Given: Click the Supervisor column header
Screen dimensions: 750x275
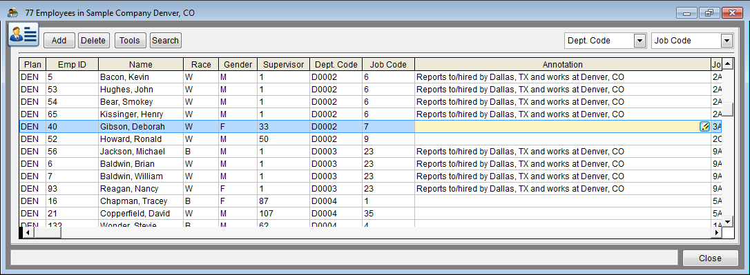Looking at the screenshot, I should [283, 65].
